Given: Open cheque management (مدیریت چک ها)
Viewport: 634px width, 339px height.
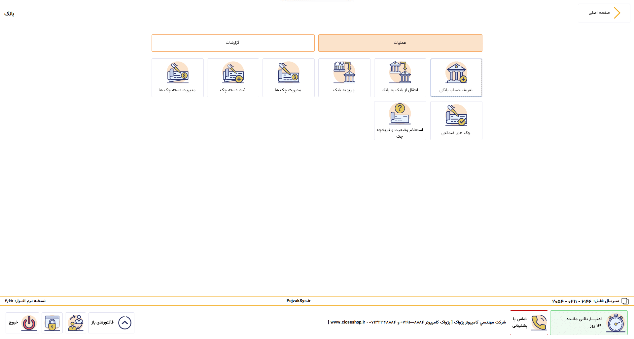Looking at the screenshot, I should point(289,78).
